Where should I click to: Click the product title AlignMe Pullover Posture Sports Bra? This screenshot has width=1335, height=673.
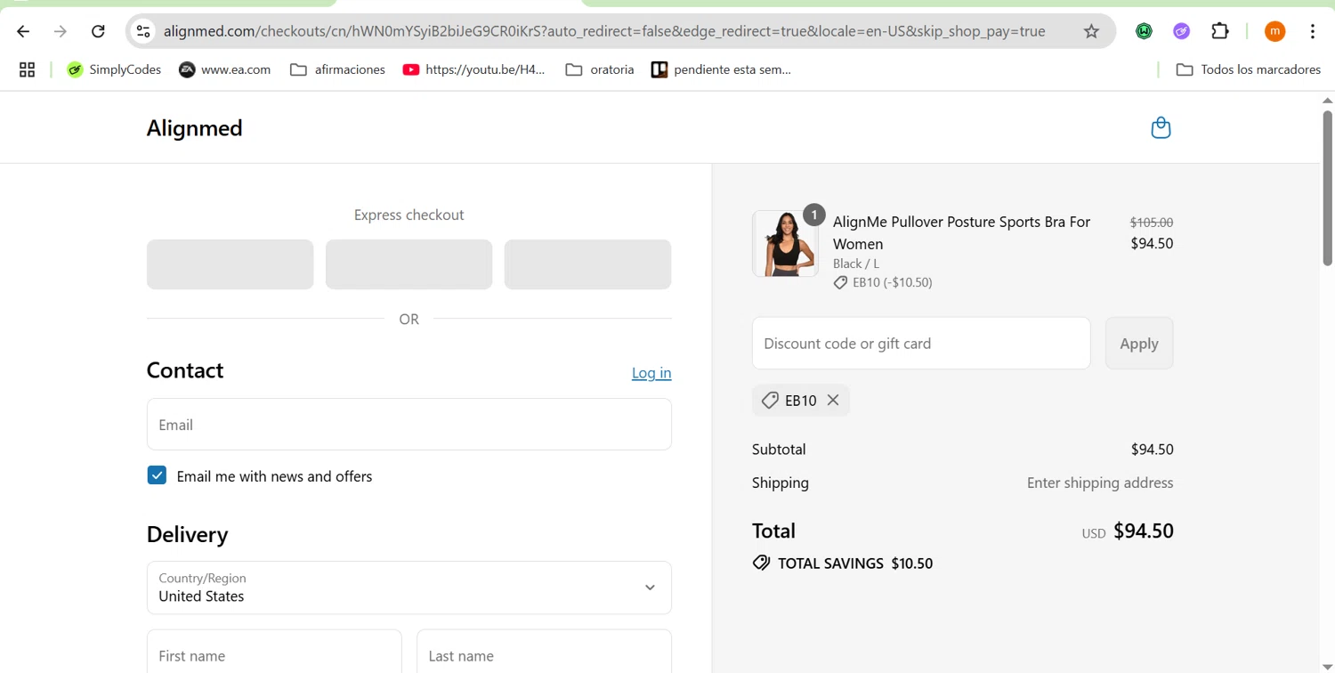961,232
